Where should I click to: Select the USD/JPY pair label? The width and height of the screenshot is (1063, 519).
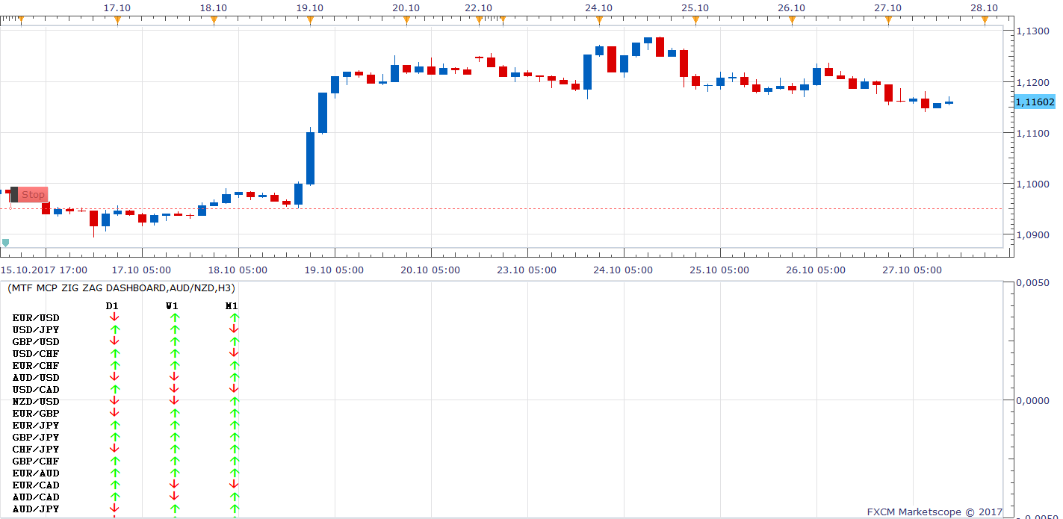pyautogui.click(x=36, y=329)
